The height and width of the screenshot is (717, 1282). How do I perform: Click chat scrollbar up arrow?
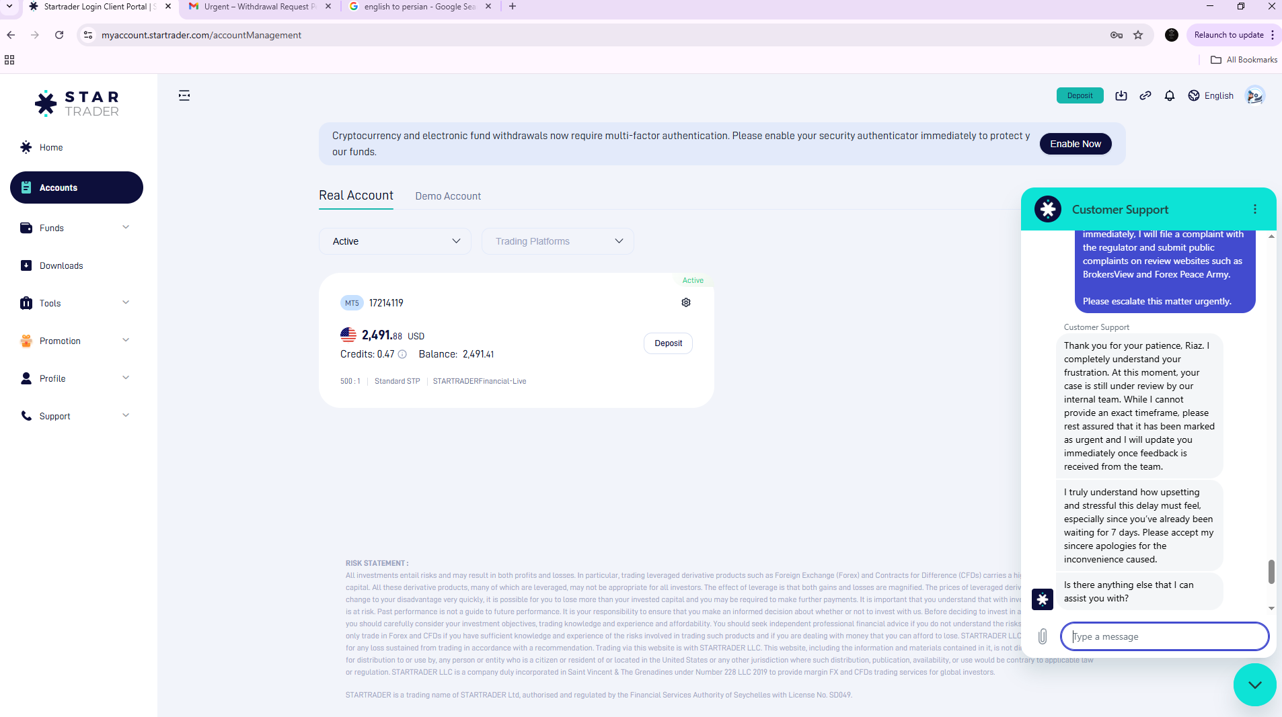(1271, 237)
